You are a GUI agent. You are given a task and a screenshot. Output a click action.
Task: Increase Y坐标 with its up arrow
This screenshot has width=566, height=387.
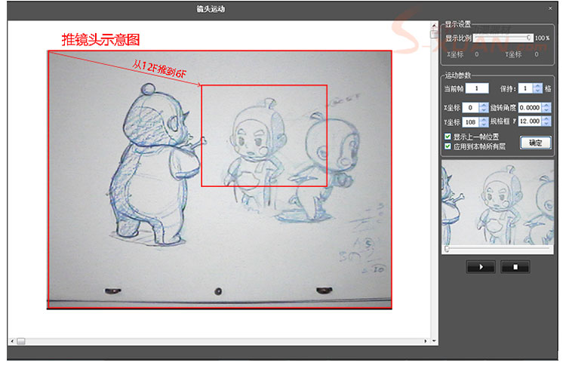(x=483, y=119)
